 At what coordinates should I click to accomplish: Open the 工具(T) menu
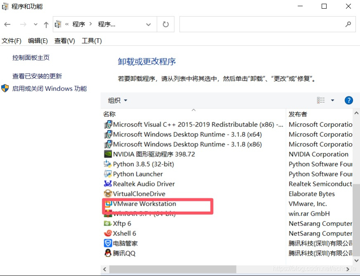[92, 41]
